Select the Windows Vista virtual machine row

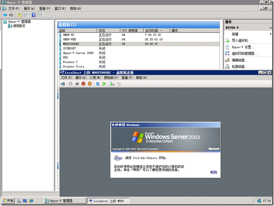point(139,67)
